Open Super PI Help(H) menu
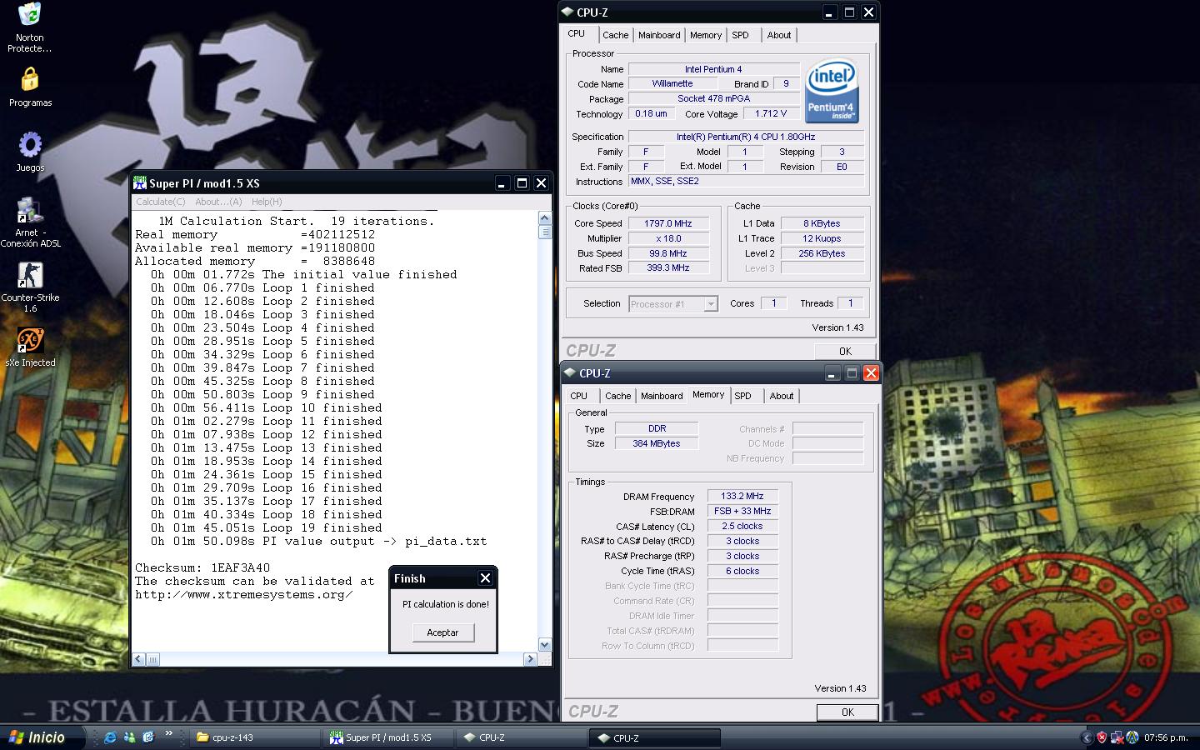Image resolution: width=1200 pixels, height=750 pixels. pos(267,202)
